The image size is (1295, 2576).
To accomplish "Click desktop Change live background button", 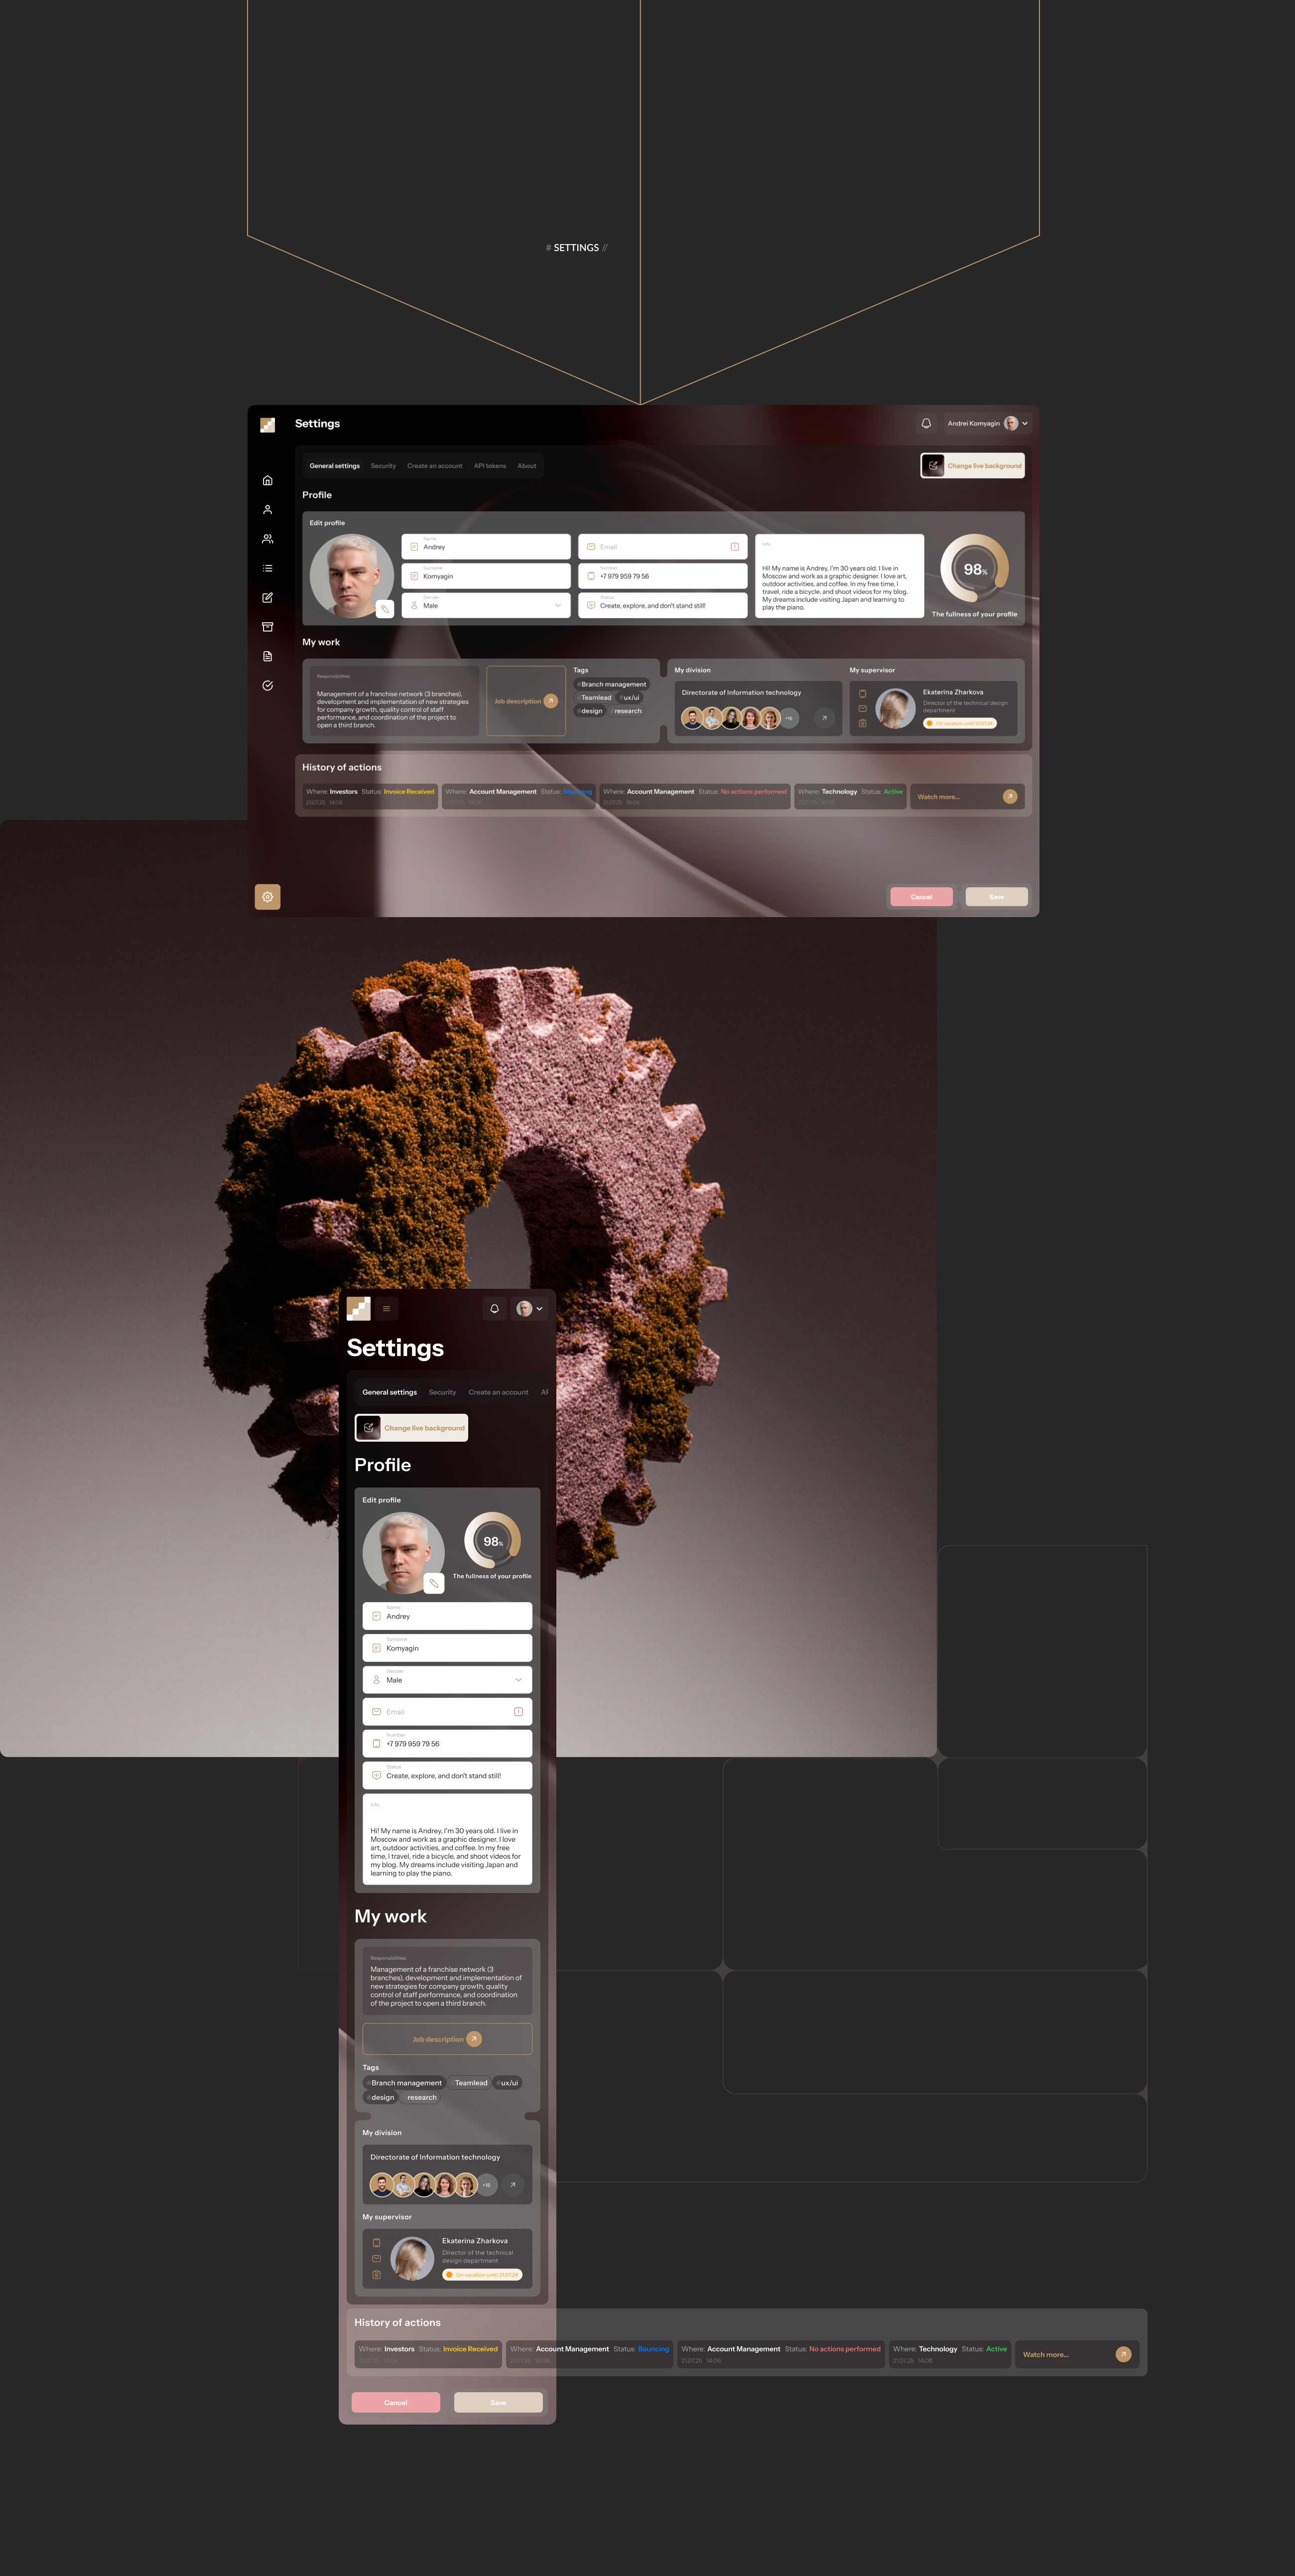I will 972,466.
